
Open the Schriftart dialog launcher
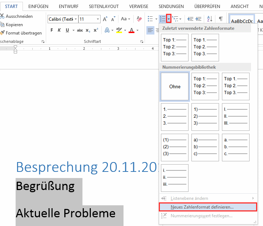(142, 42)
